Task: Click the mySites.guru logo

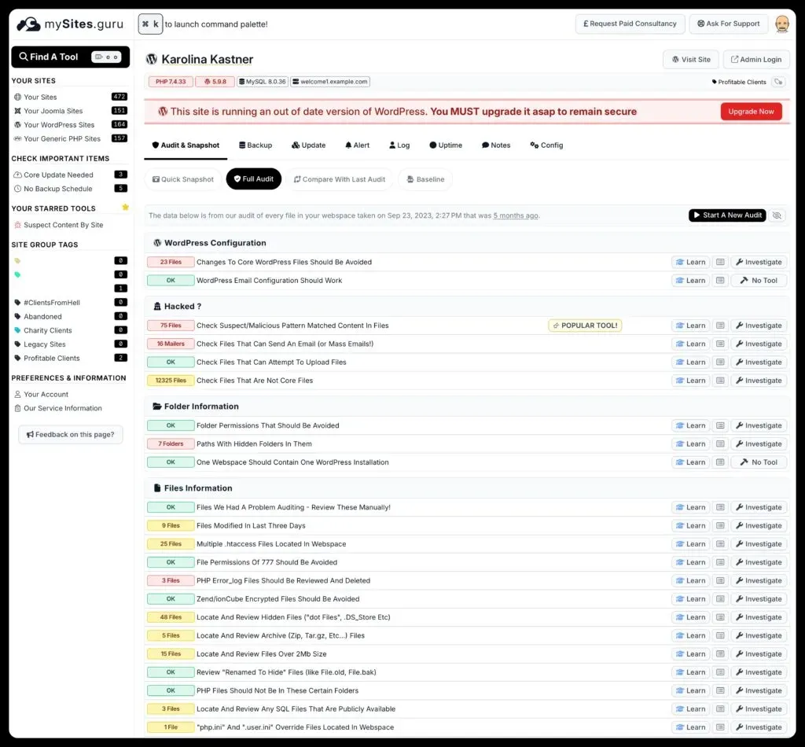Action: pyautogui.click(x=69, y=24)
